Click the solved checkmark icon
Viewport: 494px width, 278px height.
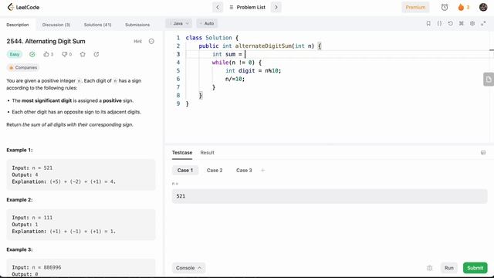(x=32, y=54)
